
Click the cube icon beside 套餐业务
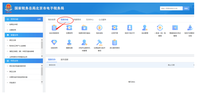[x=8, y=35]
